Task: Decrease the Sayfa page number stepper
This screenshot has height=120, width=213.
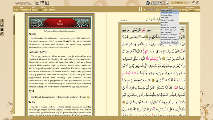Action: coord(46,11)
